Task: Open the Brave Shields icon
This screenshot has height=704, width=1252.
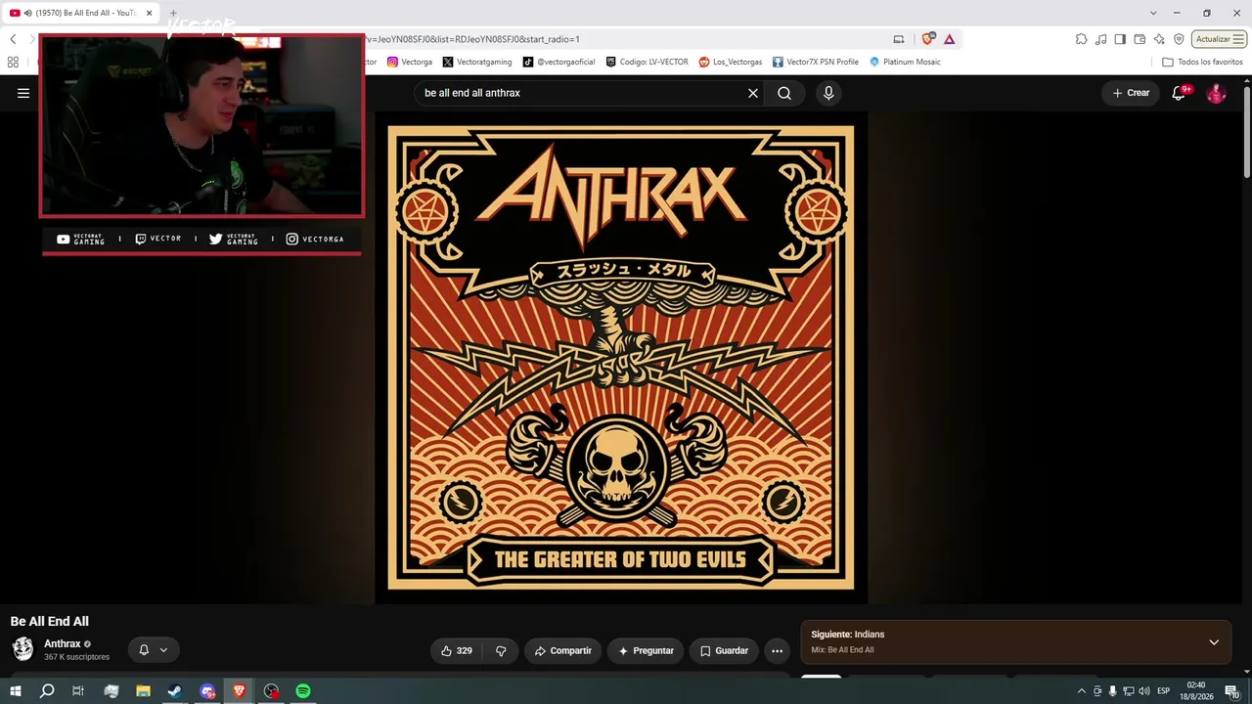Action: 927,39
